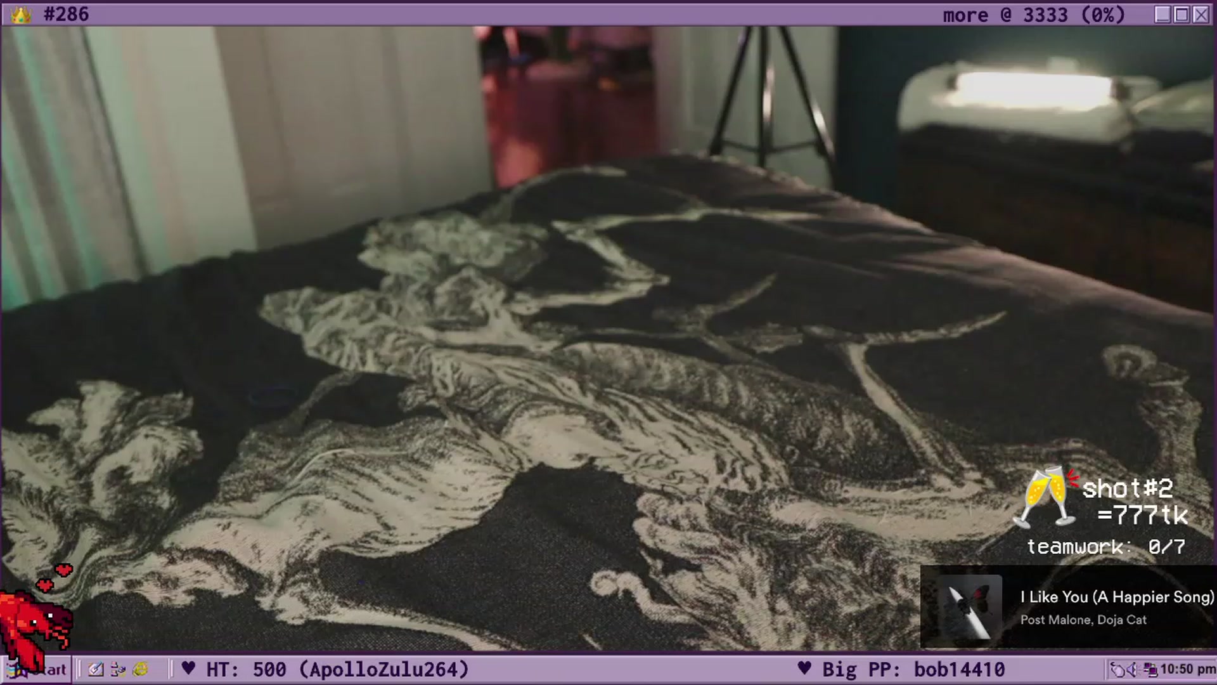The width and height of the screenshot is (1217, 685).
Task: Click the 'Post Malone, Doja Cat' artist text
Action: [x=1083, y=620]
